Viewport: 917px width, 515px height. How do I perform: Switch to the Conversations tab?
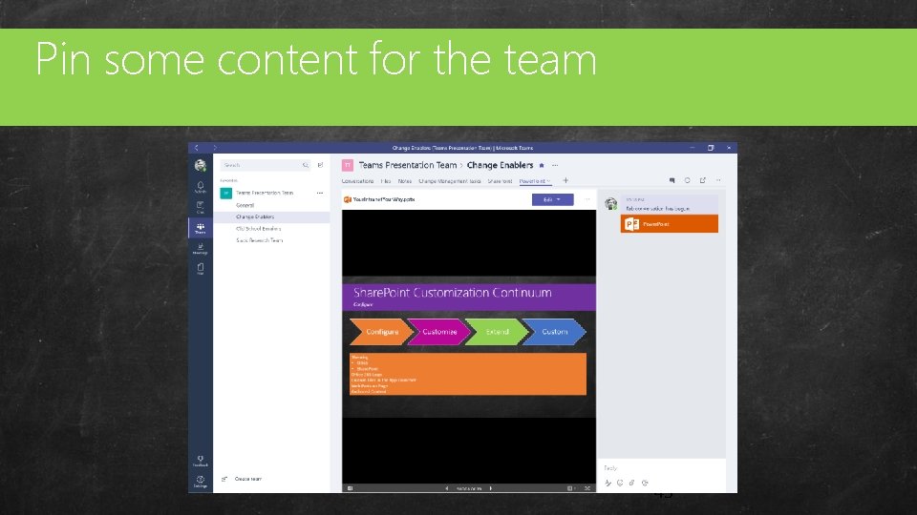(357, 181)
